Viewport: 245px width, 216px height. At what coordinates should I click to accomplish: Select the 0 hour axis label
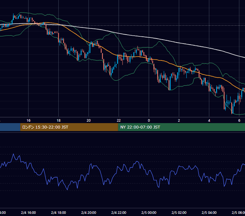click(x=149, y=121)
